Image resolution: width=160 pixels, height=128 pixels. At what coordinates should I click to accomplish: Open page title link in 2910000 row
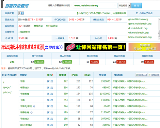point(130,81)
